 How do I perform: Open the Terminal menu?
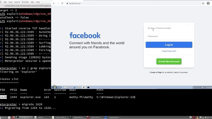(25, 2)
